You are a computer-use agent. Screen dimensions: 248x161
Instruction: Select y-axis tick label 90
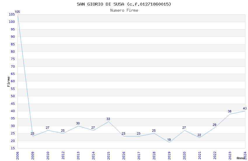(13, 37)
